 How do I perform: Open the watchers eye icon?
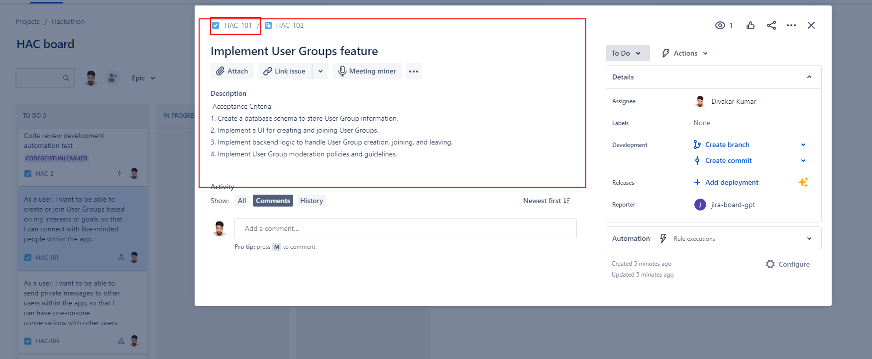(x=720, y=25)
